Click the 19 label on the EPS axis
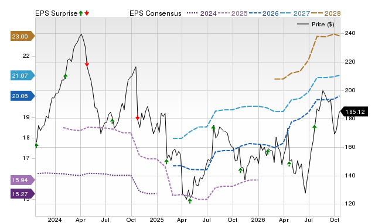This screenshot has width=375, height=223. (x=26, y=117)
